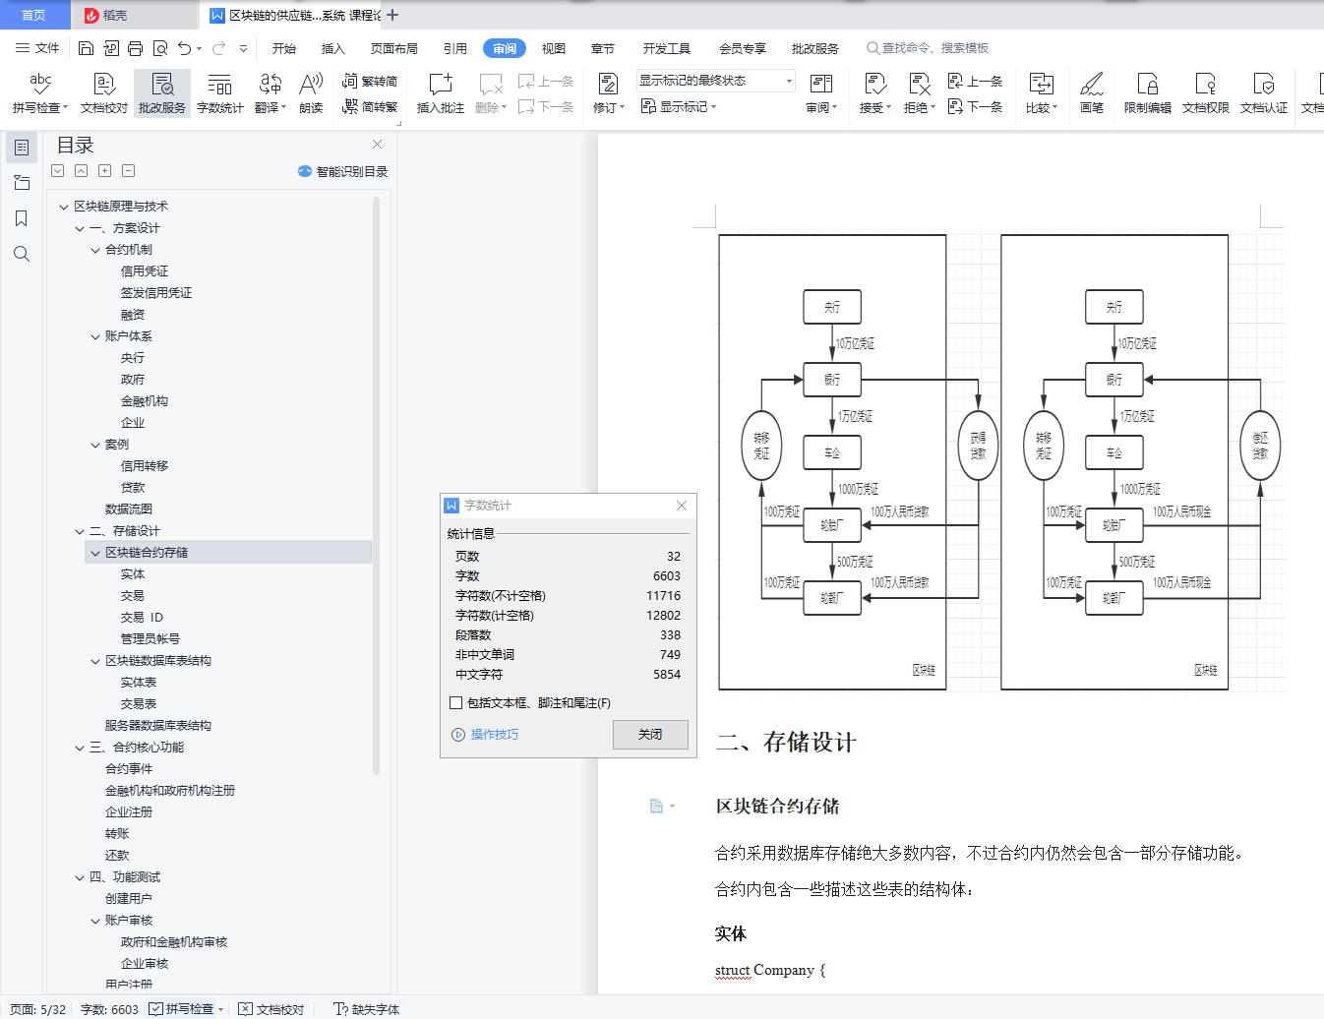1324x1019 pixels.
Task: Click the print icon in quick access bar
Action: tap(135, 48)
